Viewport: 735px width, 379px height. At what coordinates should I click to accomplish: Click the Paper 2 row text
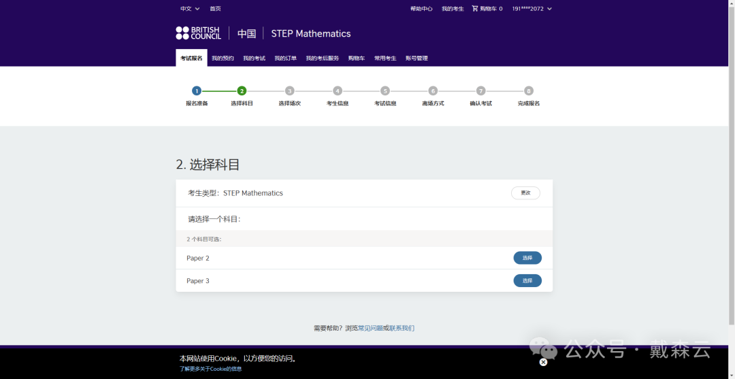pos(198,258)
